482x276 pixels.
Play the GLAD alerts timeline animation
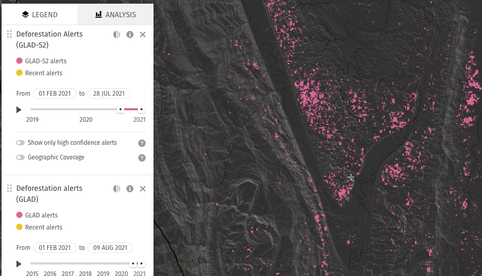[19, 264]
